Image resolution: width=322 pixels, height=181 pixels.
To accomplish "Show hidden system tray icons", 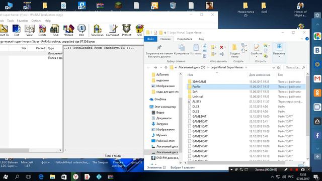I will (x=272, y=176).
